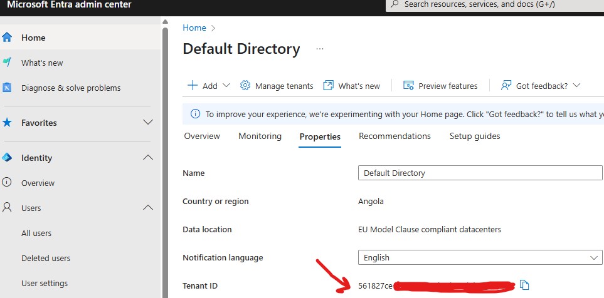The width and height of the screenshot is (604, 298).
Task: Click the Home house icon in sidebar
Action: (x=7, y=38)
